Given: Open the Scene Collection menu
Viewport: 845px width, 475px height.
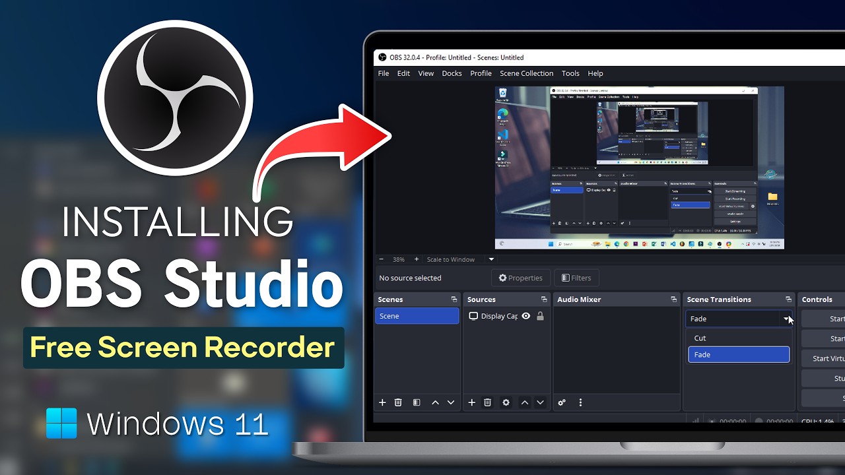Looking at the screenshot, I should (x=526, y=73).
